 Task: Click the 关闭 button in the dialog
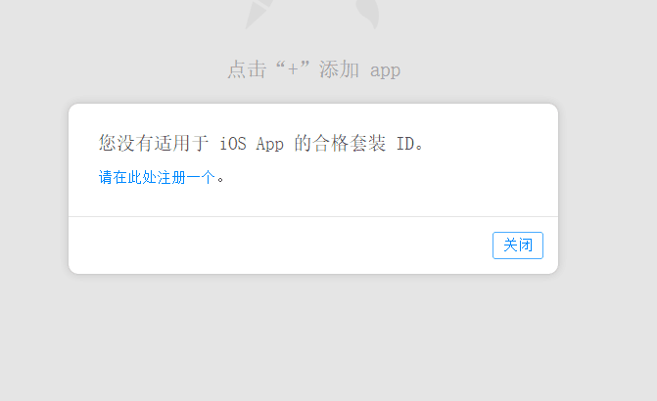pos(517,245)
